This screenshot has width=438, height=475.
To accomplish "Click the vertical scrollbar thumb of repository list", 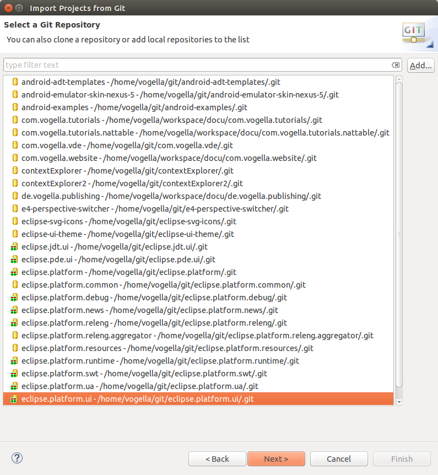I will [x=399, y=235].
